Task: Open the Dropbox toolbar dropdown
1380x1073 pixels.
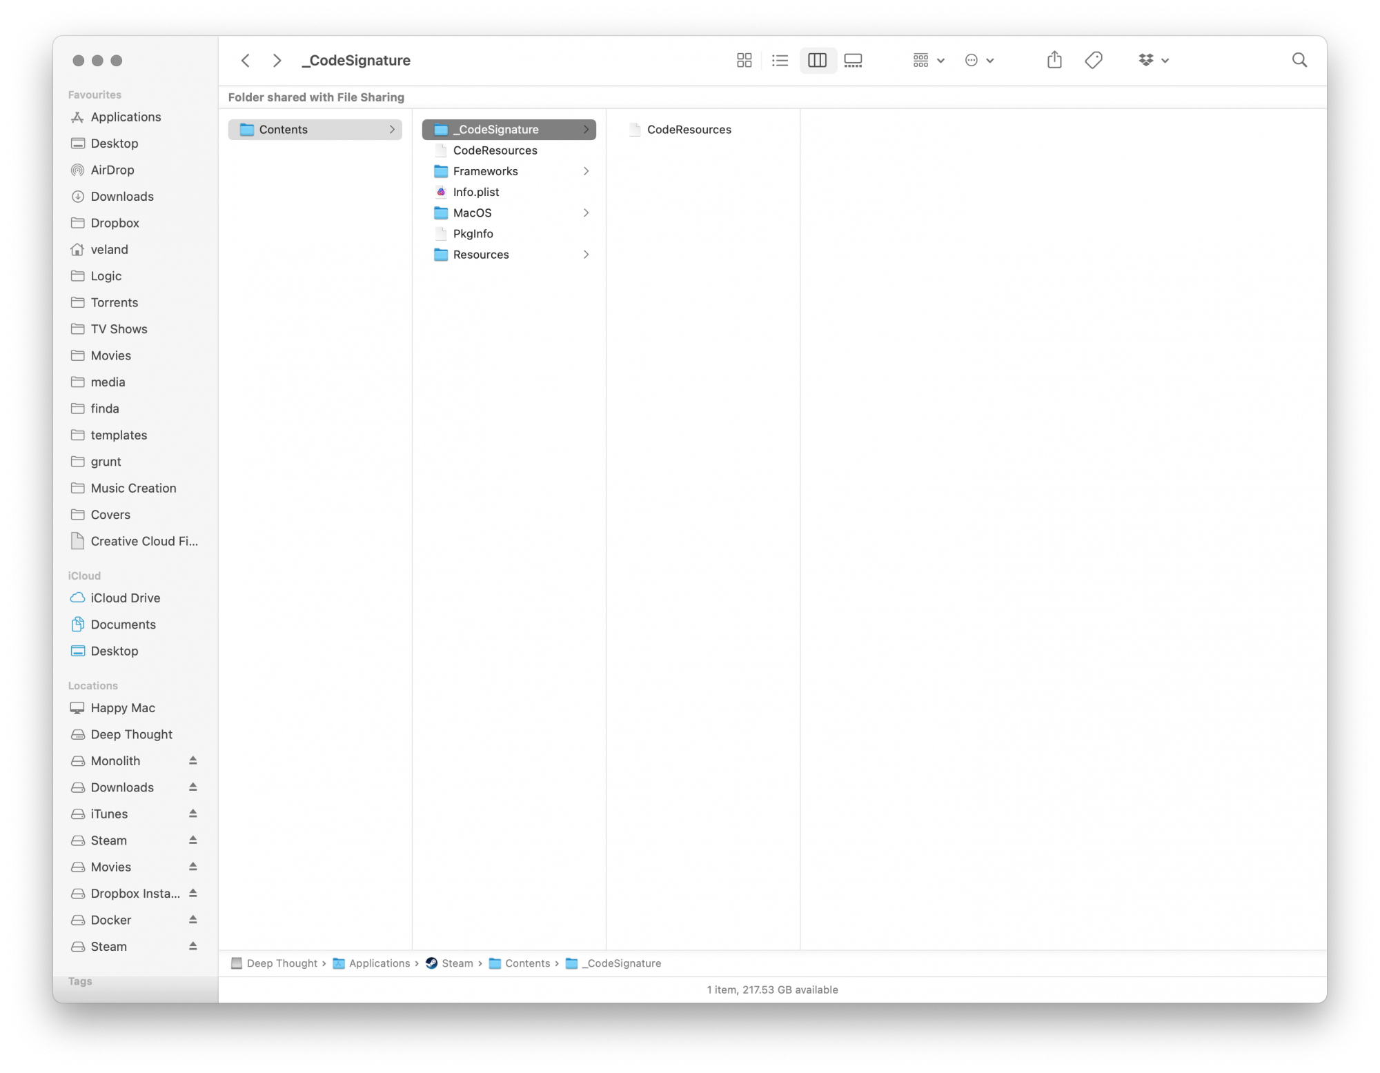Action: (x=1153, y=61)
